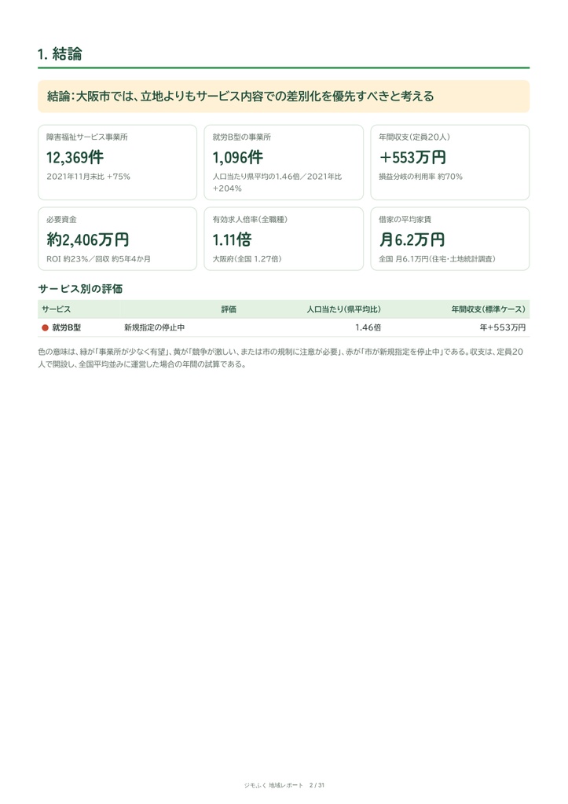
Task: Click the value '月6.2万円'
Action: (412, 240)
